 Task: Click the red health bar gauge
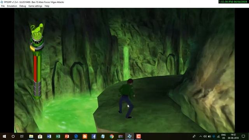pos(35,68)
